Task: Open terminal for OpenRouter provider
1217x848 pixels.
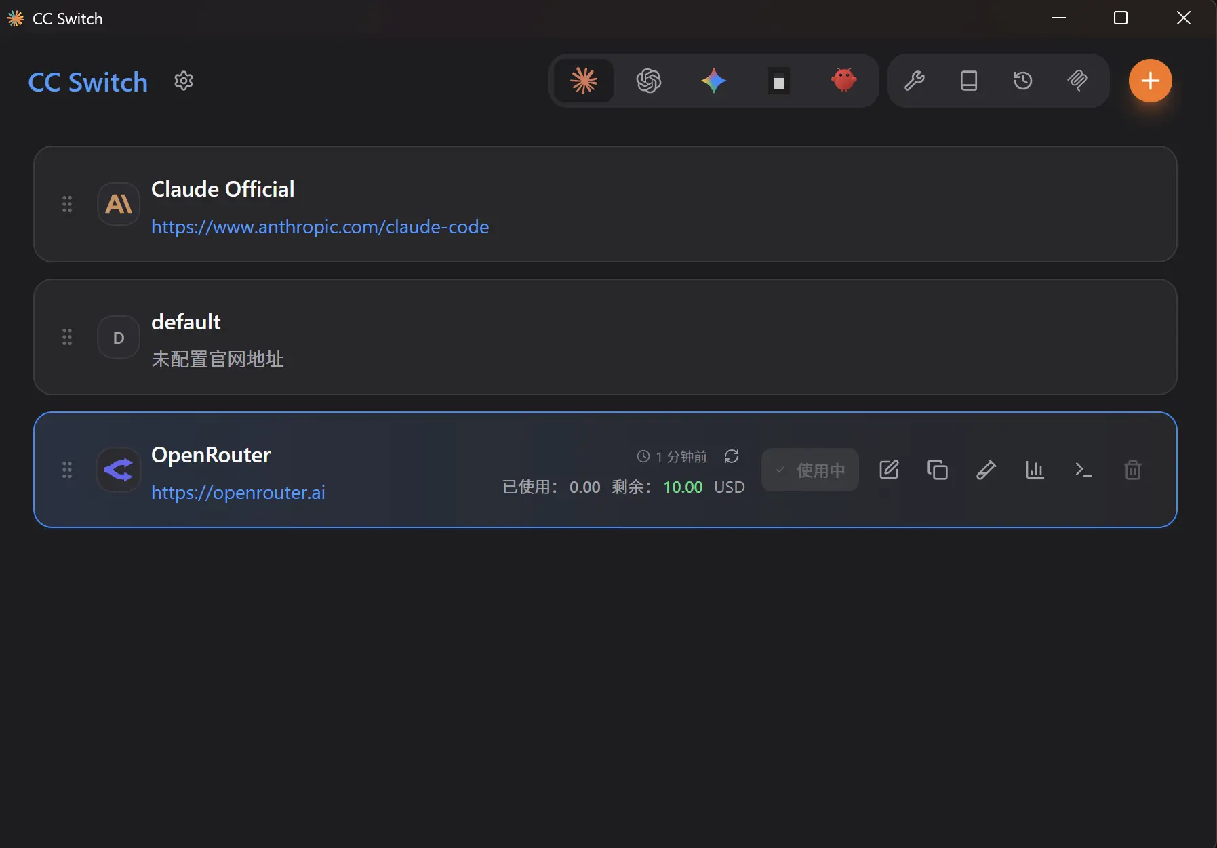Action: point(1084,470)
